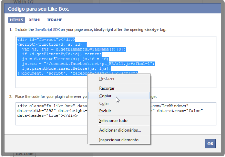Click Excluir in the context menu
Screen dimensions: 225x157
click(x=105, y=111)
